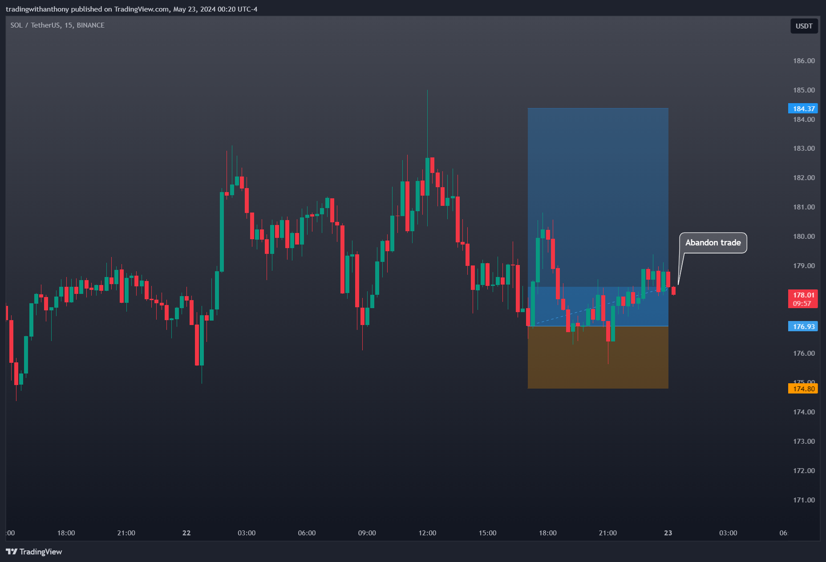Screen dimensions: 826x562
Task: Click the 22 date label on time axis
Action: coord(186,533)
